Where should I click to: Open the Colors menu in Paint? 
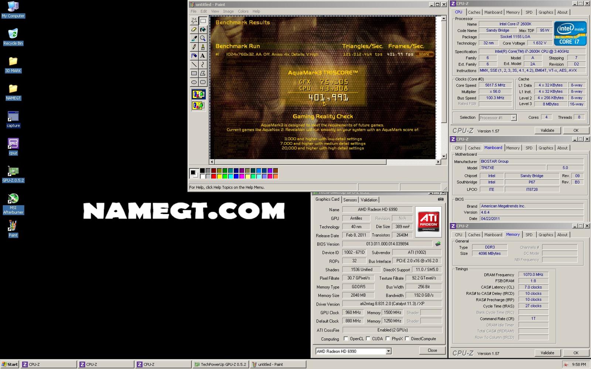tap(243, 11)
